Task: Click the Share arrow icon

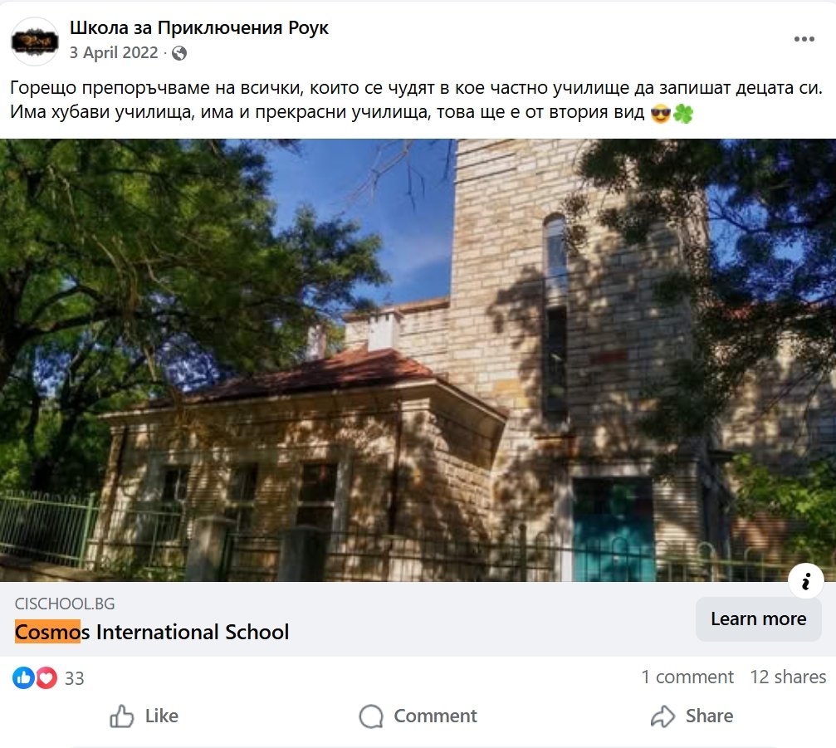Action: click(x=662, y=716)
